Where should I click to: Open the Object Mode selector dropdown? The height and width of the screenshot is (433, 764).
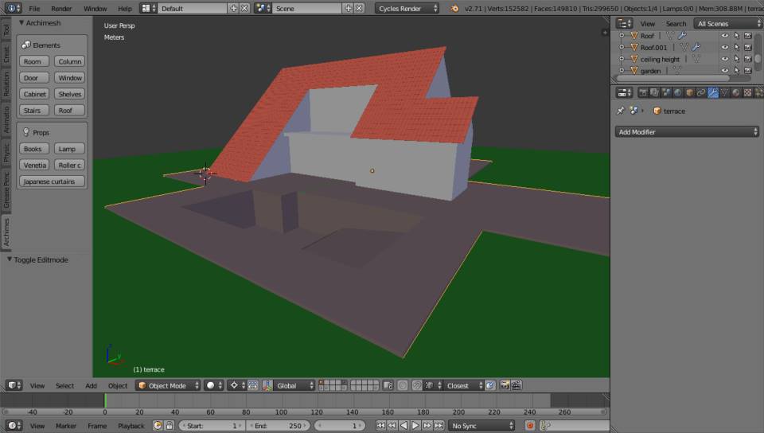[x=168, y=385]
